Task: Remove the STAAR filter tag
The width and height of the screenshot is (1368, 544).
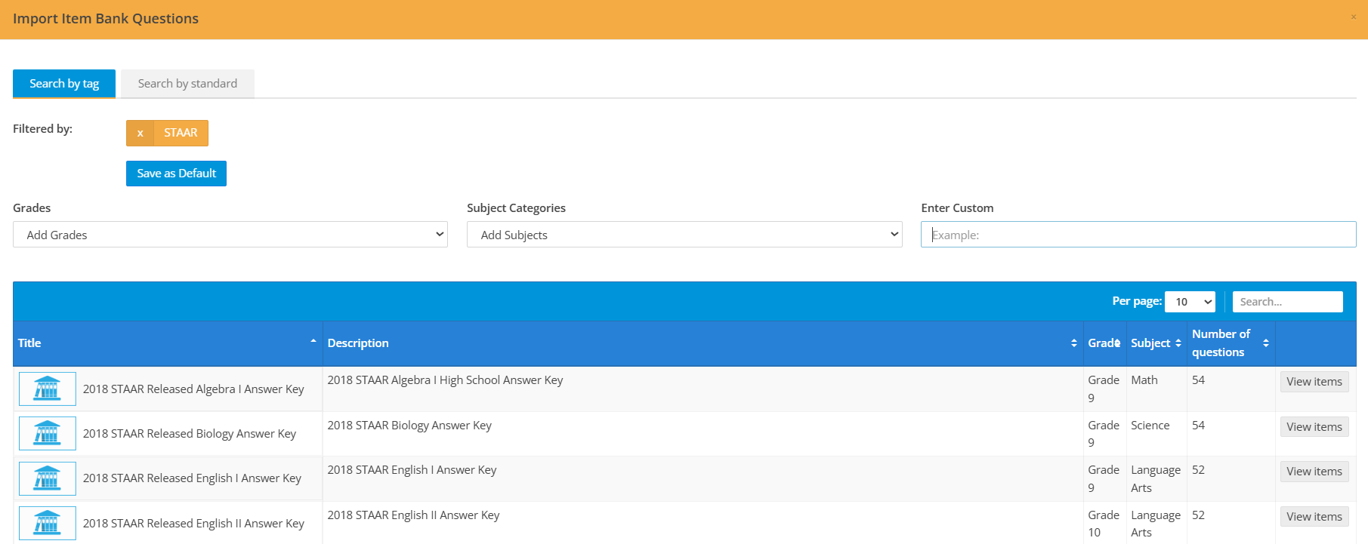Action: coord(140,133)
